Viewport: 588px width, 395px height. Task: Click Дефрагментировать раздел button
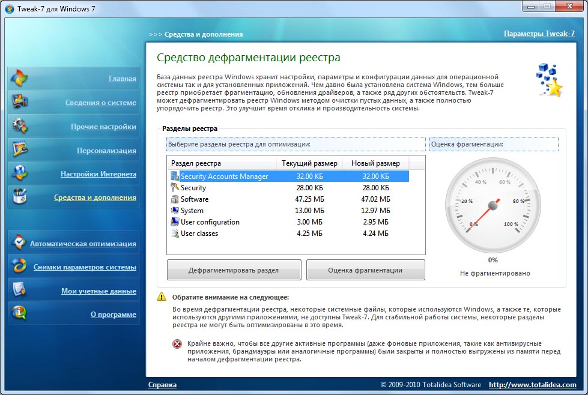point(234,270)
